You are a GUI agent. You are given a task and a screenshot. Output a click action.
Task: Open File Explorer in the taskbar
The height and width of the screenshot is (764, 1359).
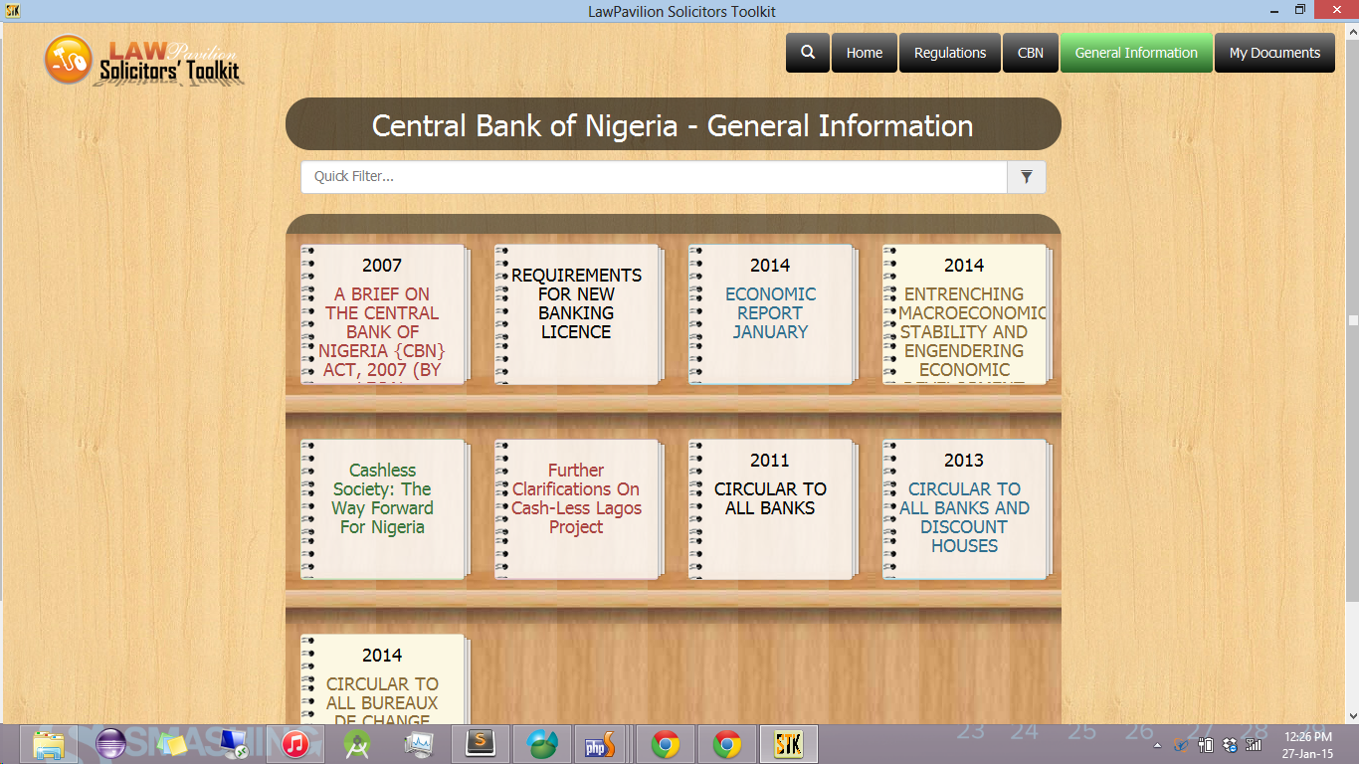coord(49,743)
